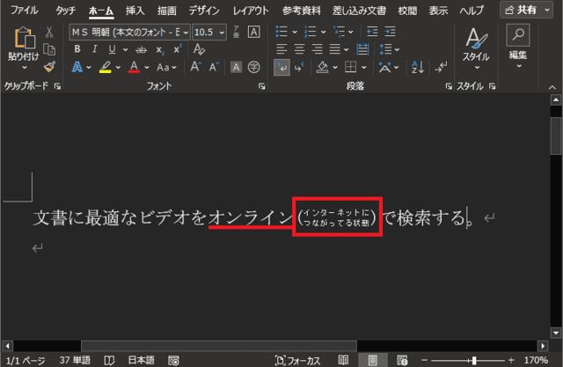Click the Format Painter brush icon

49,67
